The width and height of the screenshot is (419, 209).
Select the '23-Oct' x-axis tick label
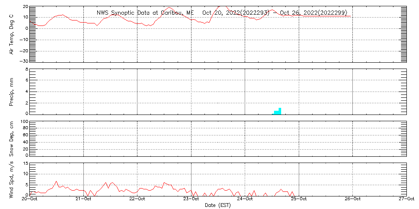(x=191, y=199)
